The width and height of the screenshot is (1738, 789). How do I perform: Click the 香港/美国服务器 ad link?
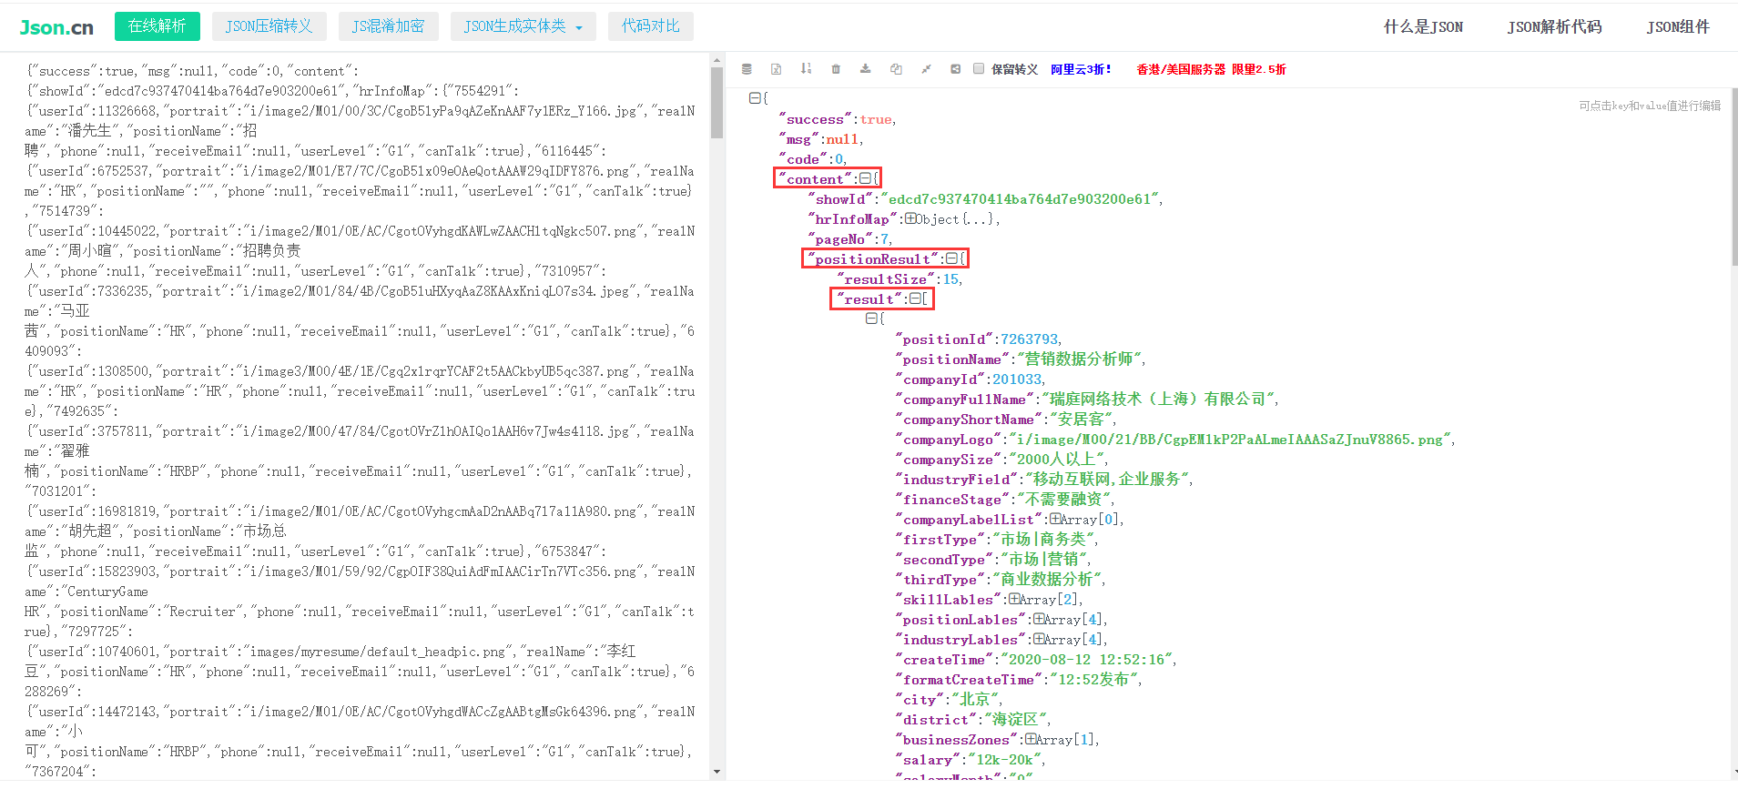coord(1211,69)
